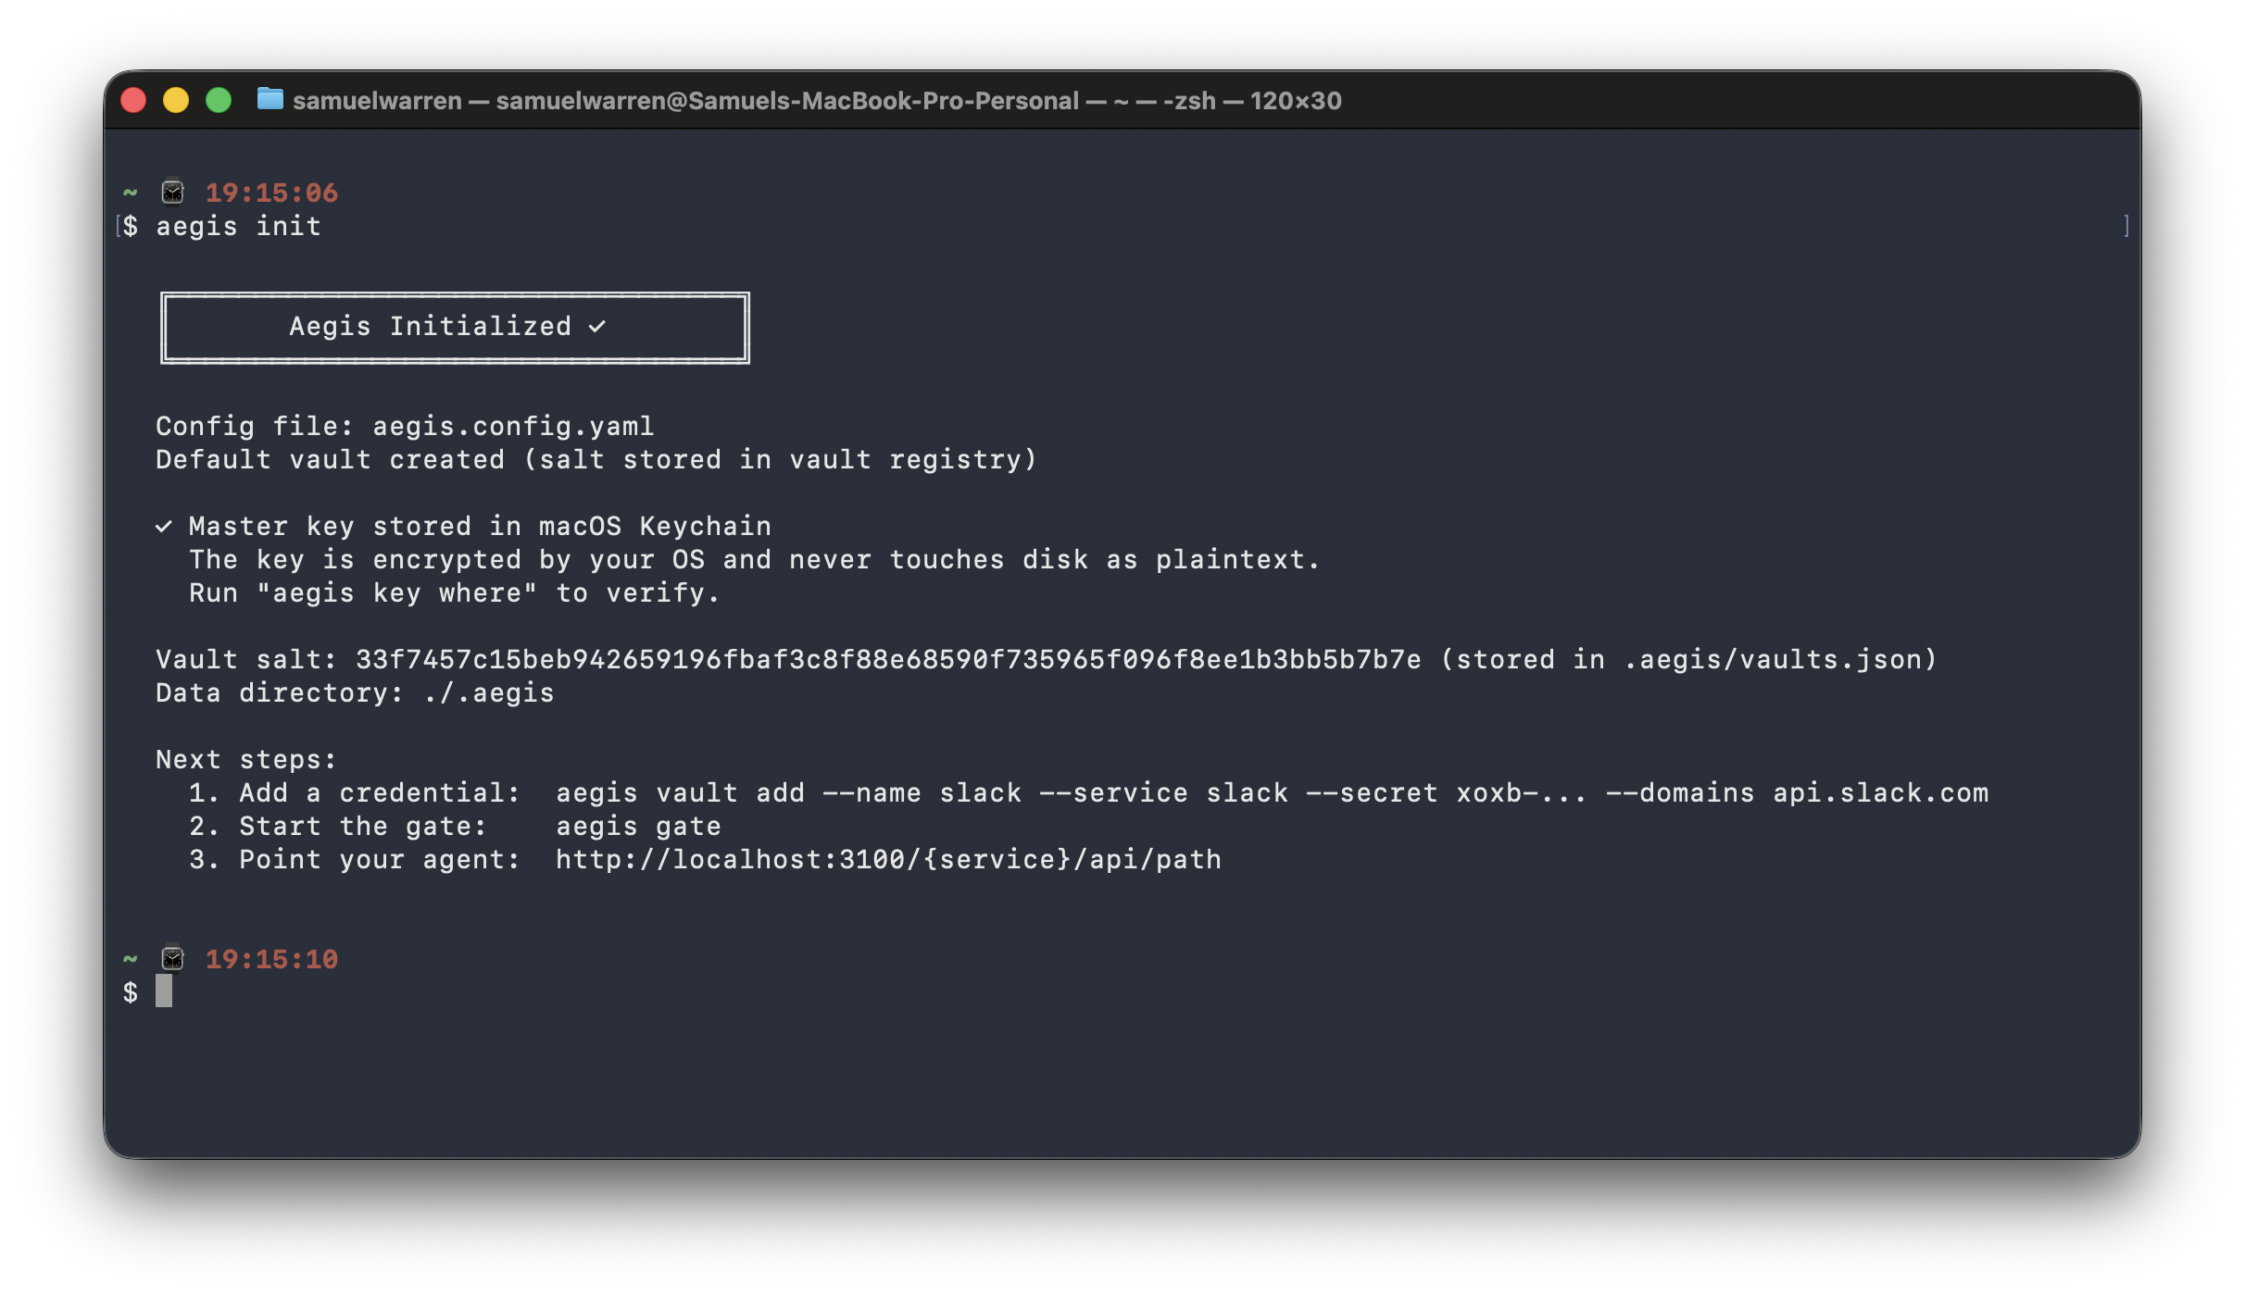Click the window title text samuelwarren
This screenshot has width=2245, height=1296.
[377, 100]
